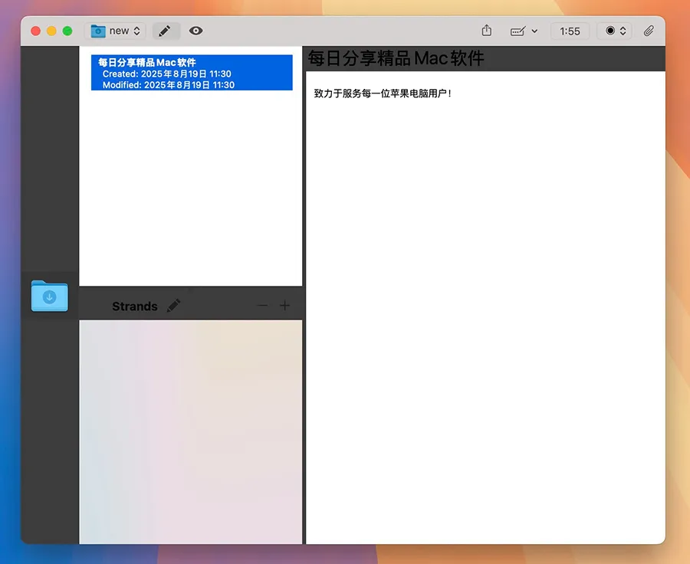Click the edit mode pencil in toolbar
Screen dimensions: 690x564
click(x=166, y=31)
